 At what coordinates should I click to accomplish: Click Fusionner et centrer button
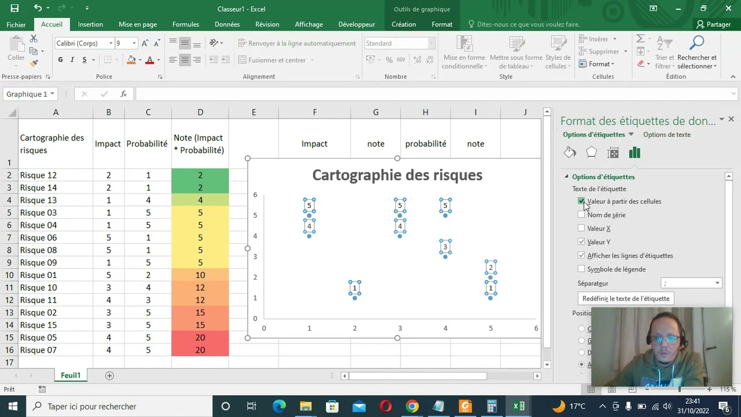[x=276, y=60]
